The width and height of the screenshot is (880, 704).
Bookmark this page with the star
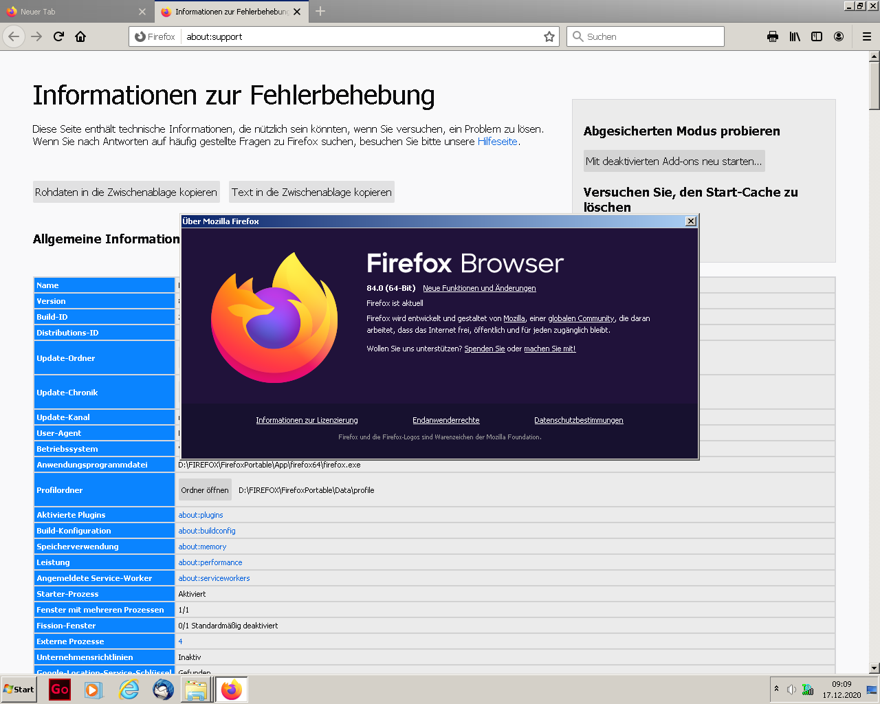(549, 36)
